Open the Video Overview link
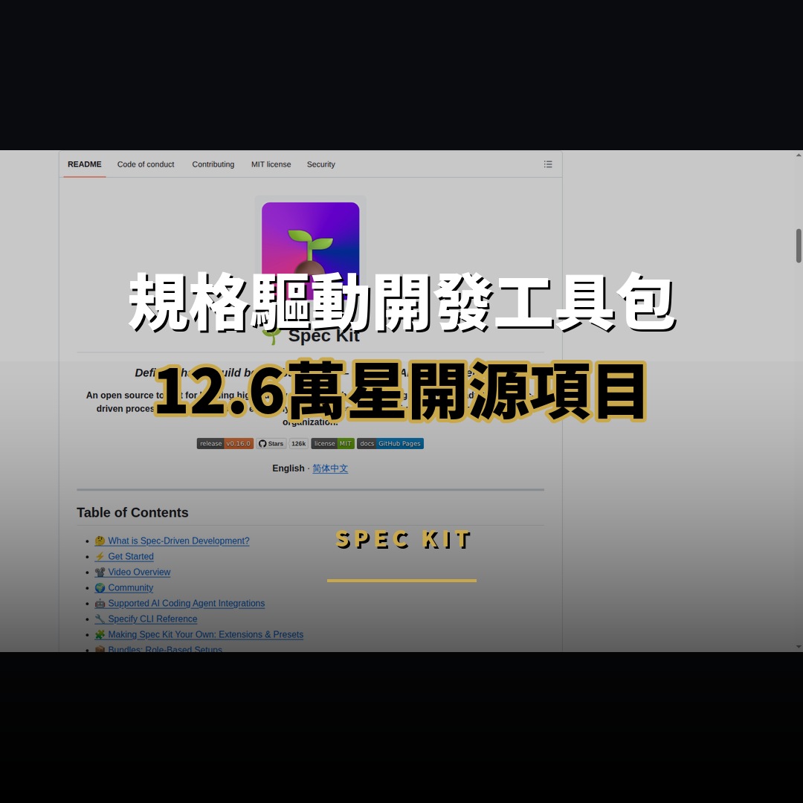The image size is (803, 803). 132,572
